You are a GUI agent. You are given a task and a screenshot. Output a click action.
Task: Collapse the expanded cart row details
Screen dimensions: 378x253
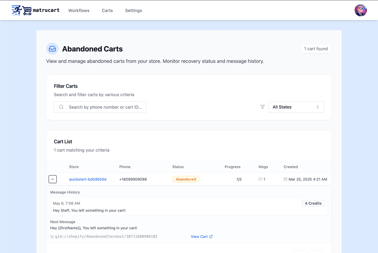coord(52,179)
